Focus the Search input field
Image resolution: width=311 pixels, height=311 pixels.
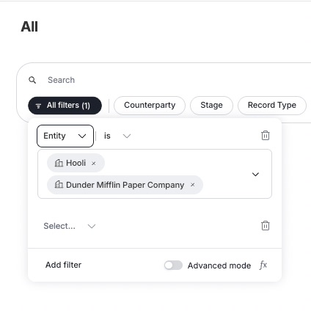pos(171,80)
